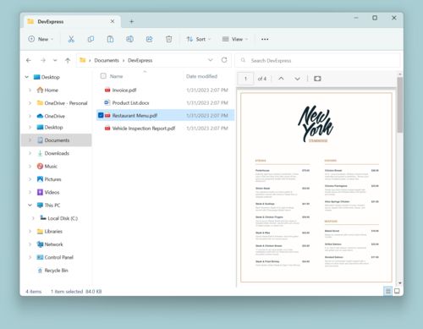The height and width of the screenshot is (329, 423).
Task: Click the Copy icon in toolbar
Action: click(91, 39)
